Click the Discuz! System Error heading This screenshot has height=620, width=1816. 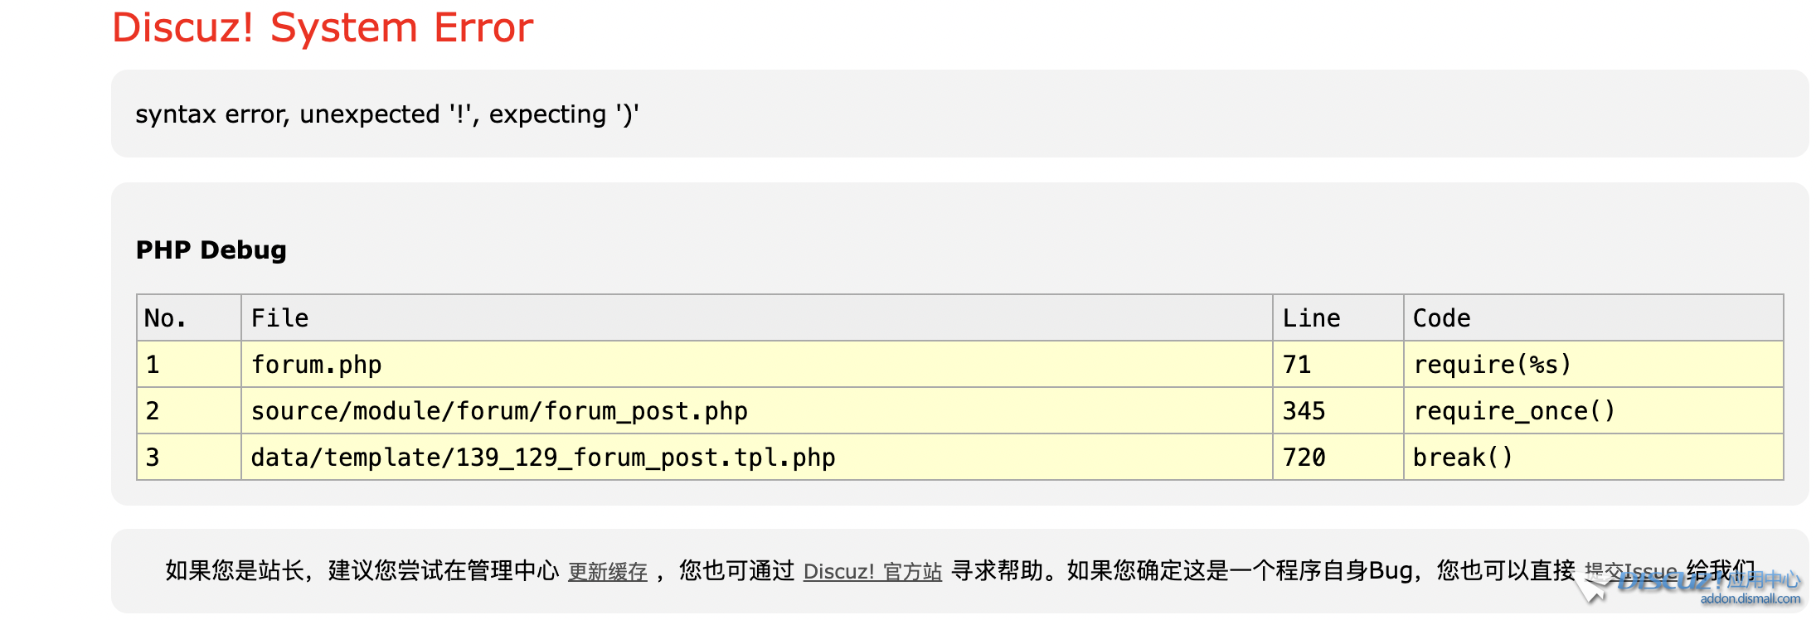point(323,28)
